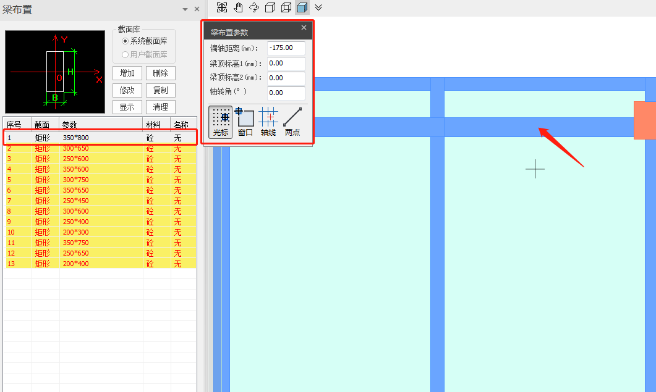Choose 两点 two-point placement mode

pyautogui.click(x=292, y=122)
